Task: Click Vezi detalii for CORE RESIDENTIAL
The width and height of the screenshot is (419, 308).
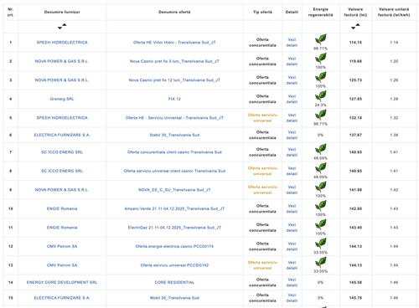Action: pos(292,282)
